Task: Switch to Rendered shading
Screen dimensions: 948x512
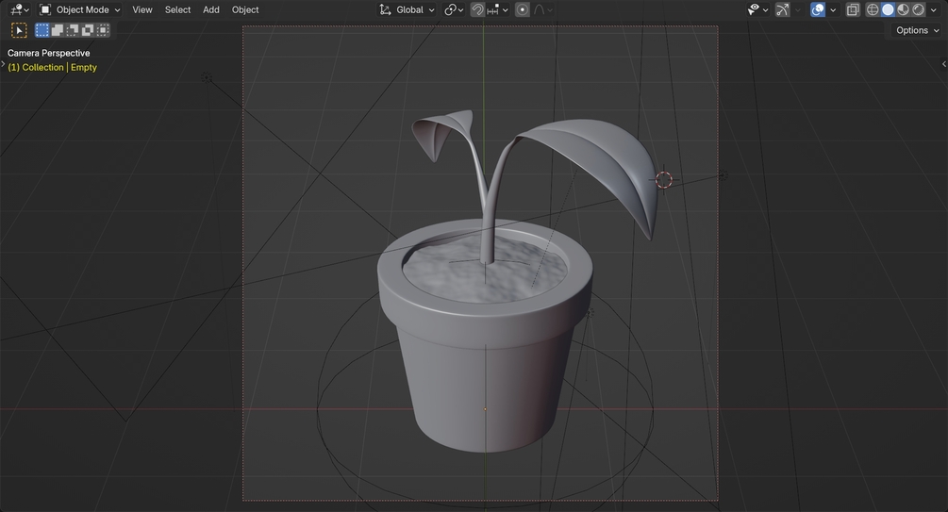Action: pos(918,9)
